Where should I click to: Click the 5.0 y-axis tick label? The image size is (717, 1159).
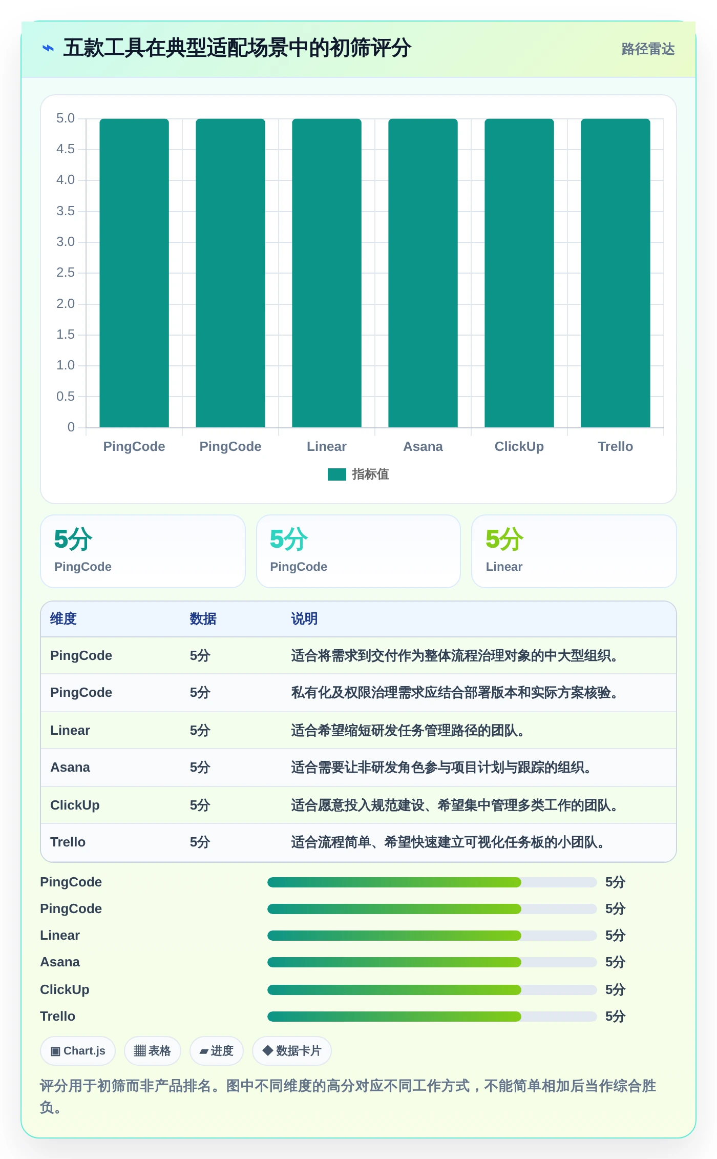pyautogui.click(x=66, y=118)
